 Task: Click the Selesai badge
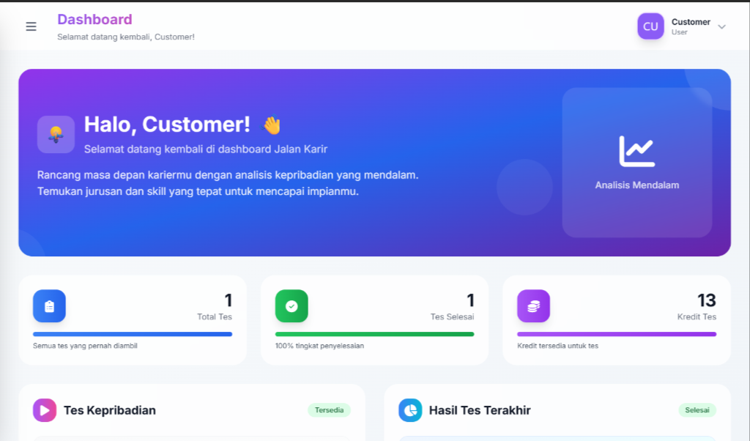click(697, 410)
